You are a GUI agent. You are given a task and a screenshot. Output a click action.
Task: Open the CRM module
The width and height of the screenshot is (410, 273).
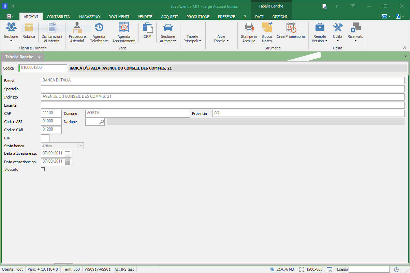click(x=147, y=31)
